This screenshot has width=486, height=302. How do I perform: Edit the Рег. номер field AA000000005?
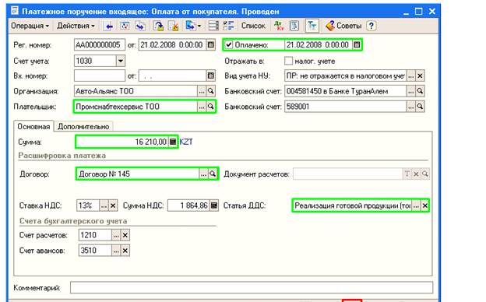coord(100,45)
